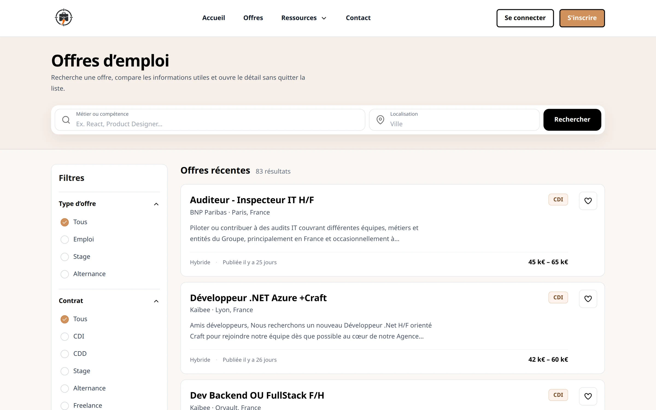Collapse the Contrat filter section
The width and height of the screenshot is (656, 410).
[x=156, y=301]
